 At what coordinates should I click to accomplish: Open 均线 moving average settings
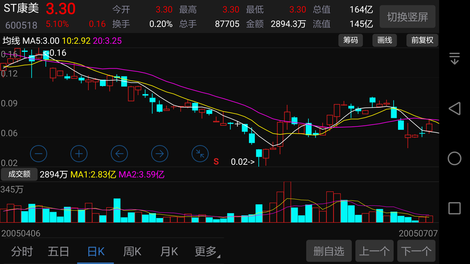point(12,41)
